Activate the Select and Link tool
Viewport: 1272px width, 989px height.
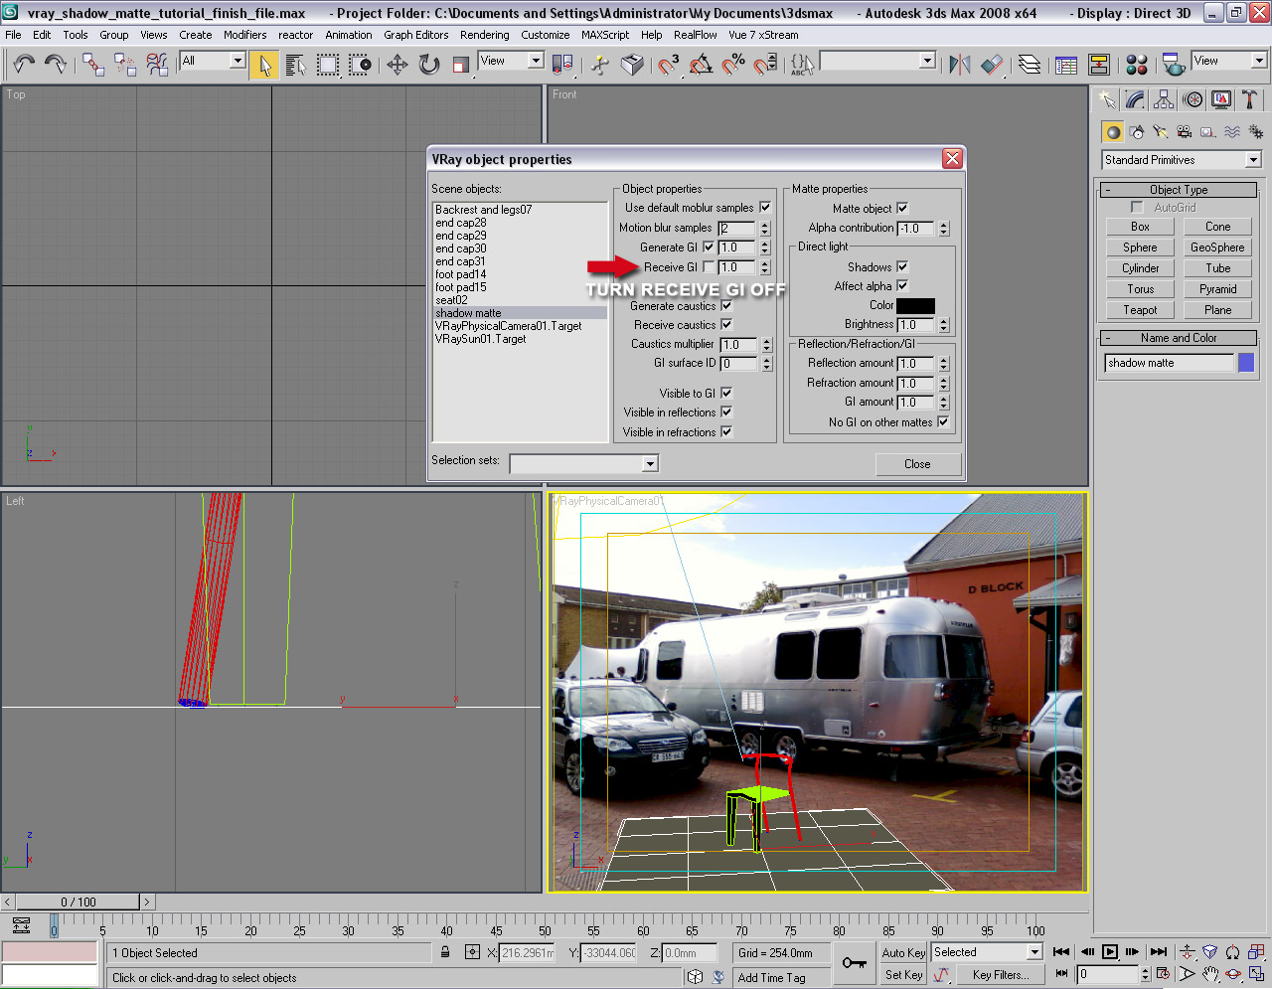pyautogui.click(x=93, y=65)
